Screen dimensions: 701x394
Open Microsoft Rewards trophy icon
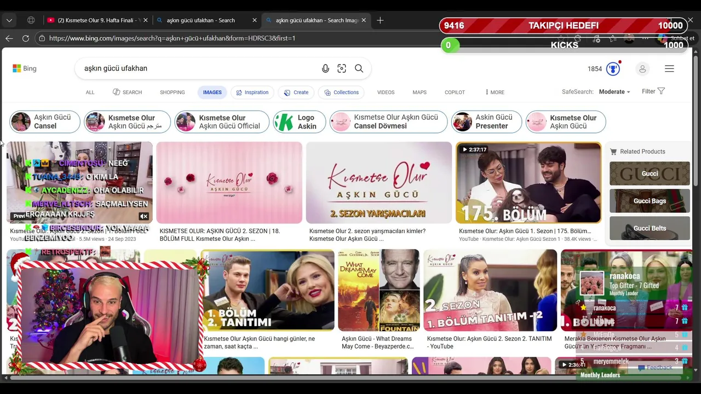pos(613,69)
